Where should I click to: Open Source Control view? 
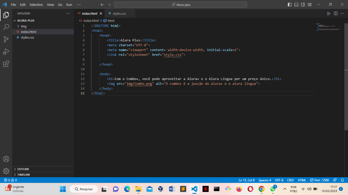pyautogui.click(x=6, y=39)
